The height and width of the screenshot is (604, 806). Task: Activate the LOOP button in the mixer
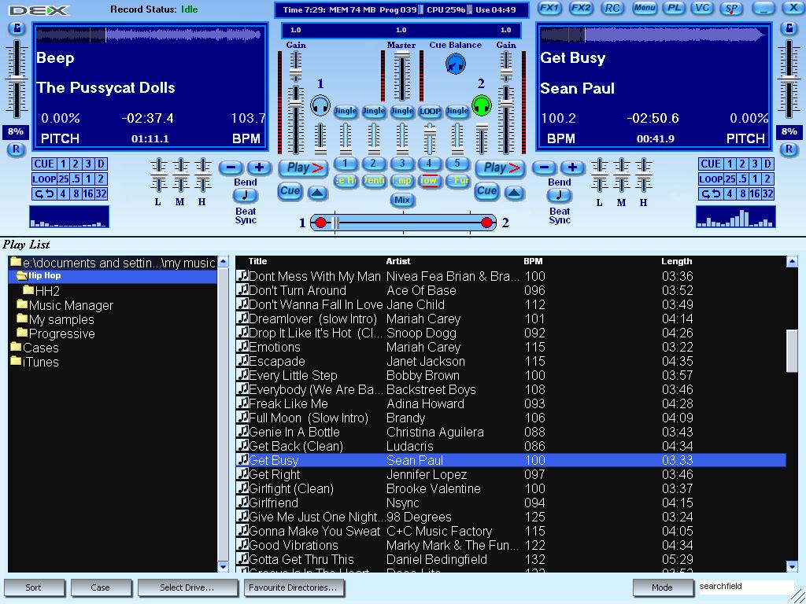click(x=430, y=111)
